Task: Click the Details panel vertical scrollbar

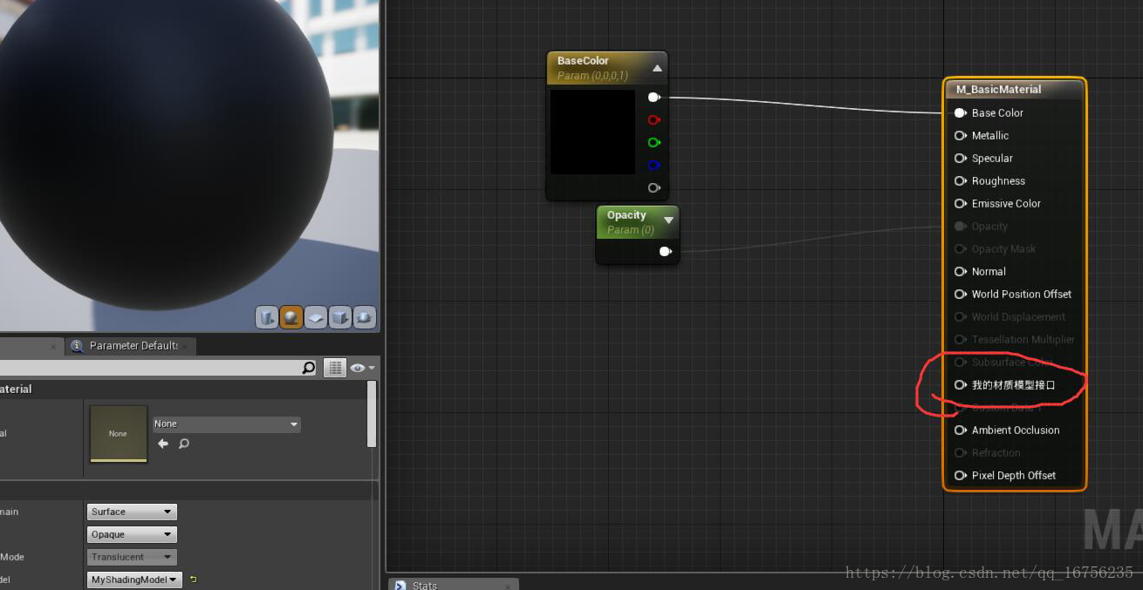Action: coord(373,415)
